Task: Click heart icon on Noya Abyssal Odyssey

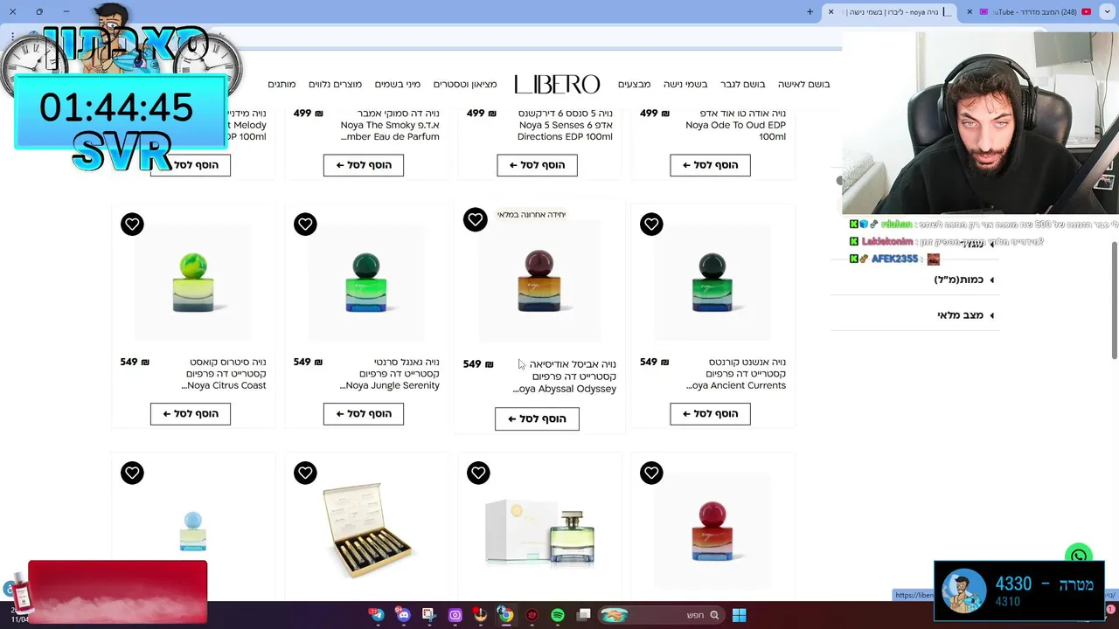Action: (475, 219)
